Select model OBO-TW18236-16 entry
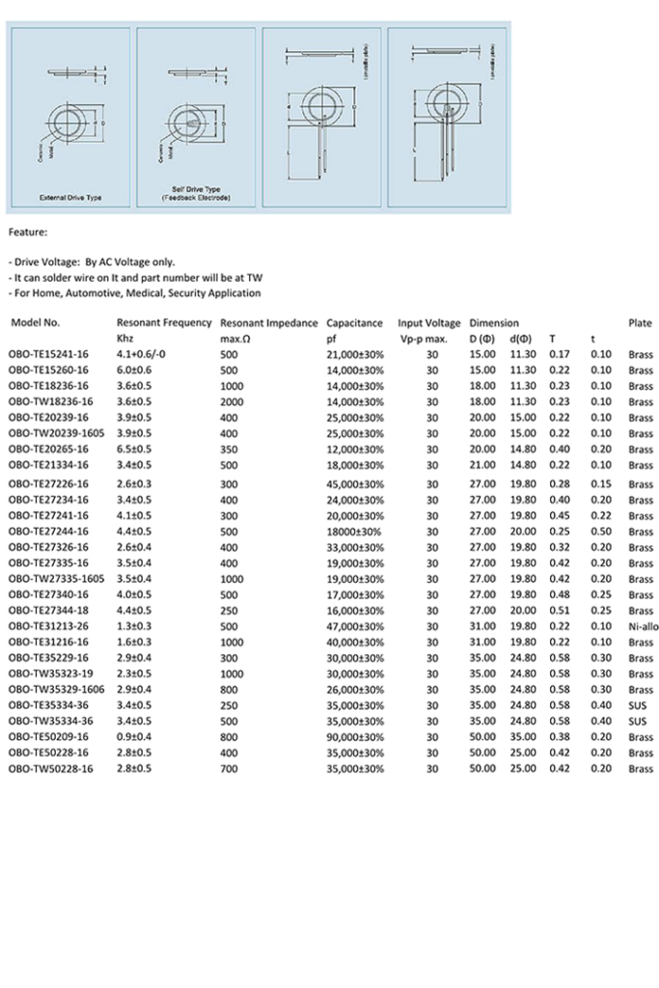The height and width of the screenshot is (988, 659). [50, 401]
